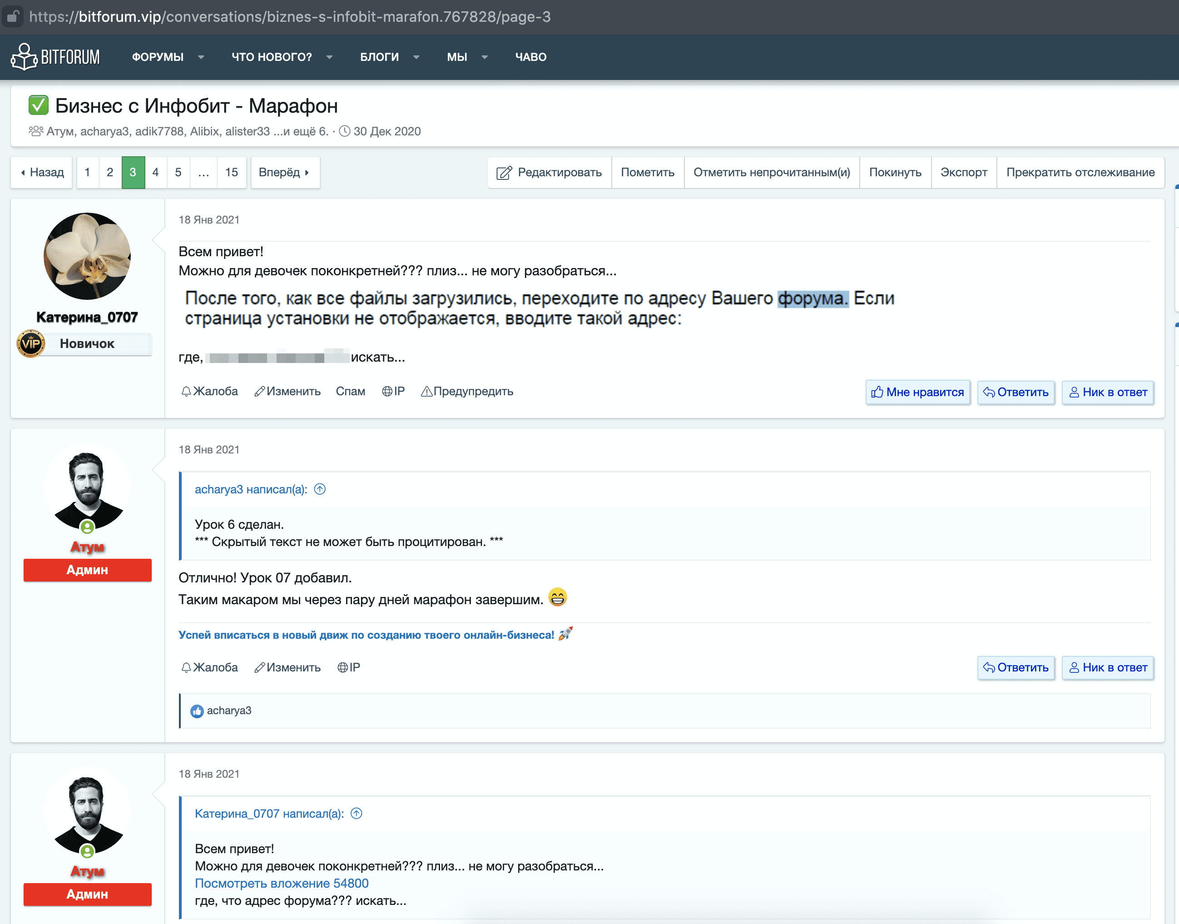
Task: Click the Редактировать edit icon
Action: coord(504,173)
